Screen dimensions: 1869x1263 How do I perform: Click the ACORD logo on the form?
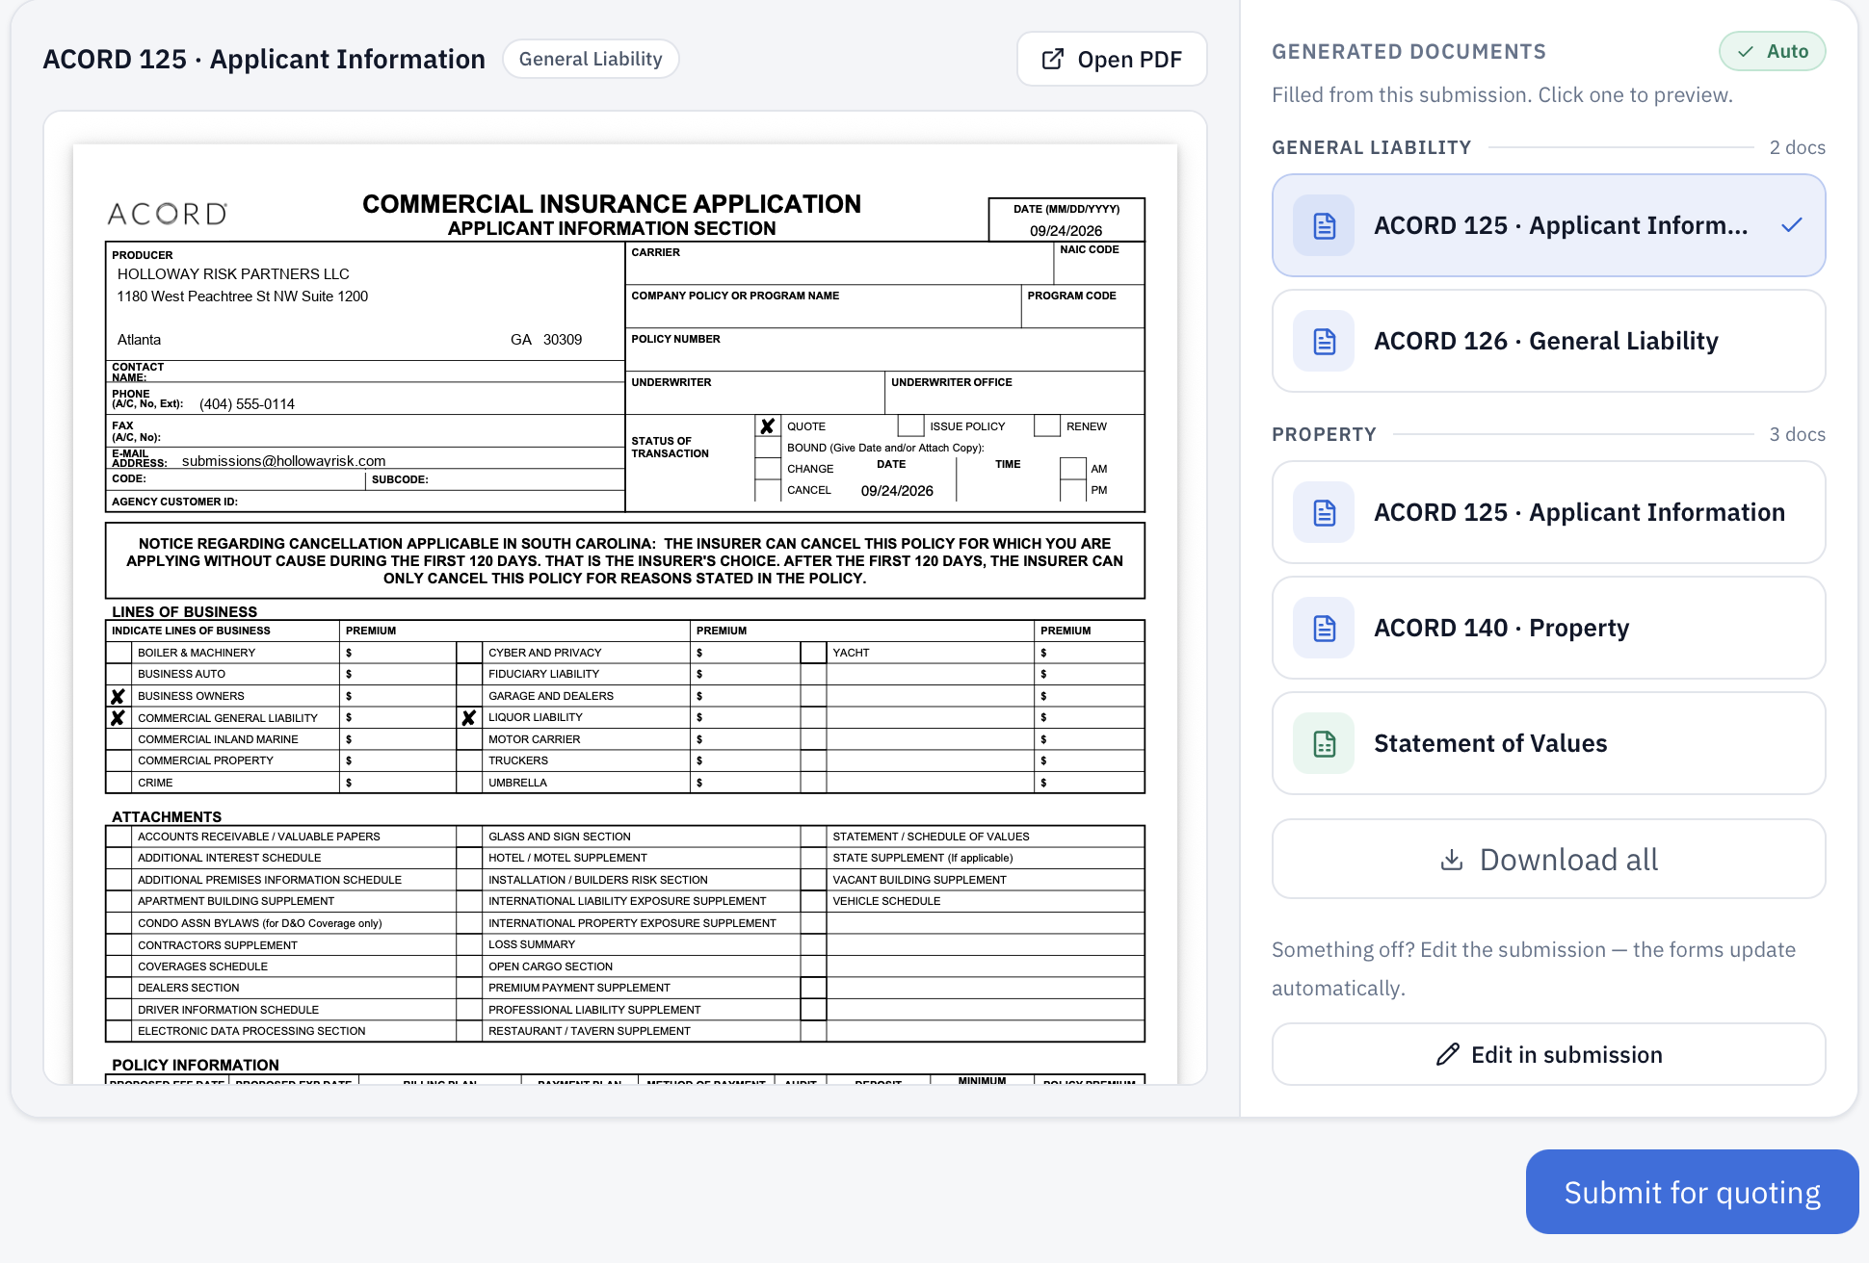click(168, 214)
